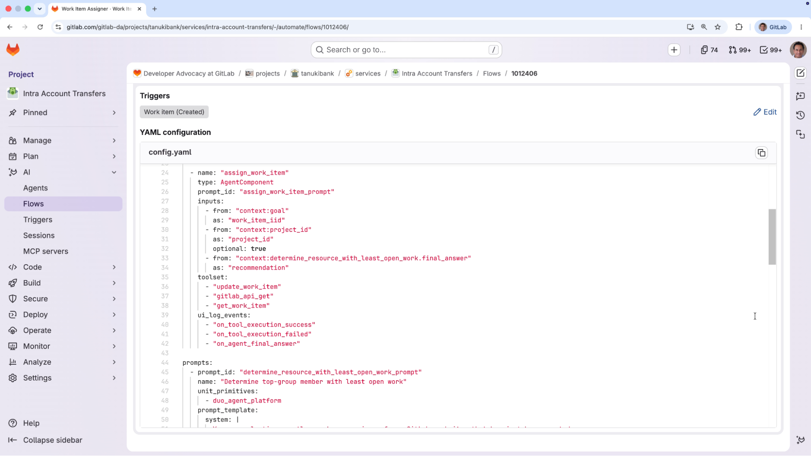Image resolution: width=811 pixels, height=456 pixels.
Task: Click compose icon in right side panel
Action: [x=800, y=73]
